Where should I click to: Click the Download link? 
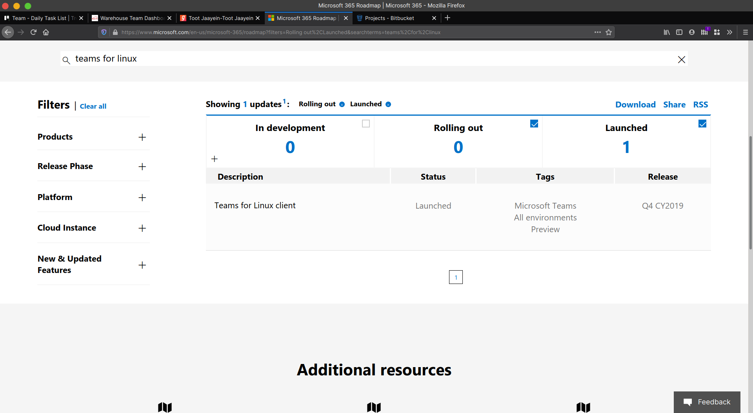(635, 105)
